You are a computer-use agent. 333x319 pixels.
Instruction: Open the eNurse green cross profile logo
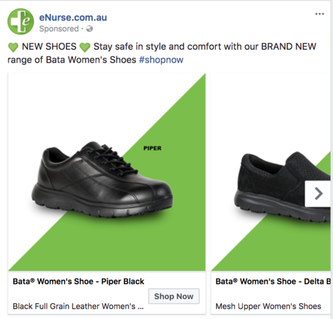[x=21, y=21]
